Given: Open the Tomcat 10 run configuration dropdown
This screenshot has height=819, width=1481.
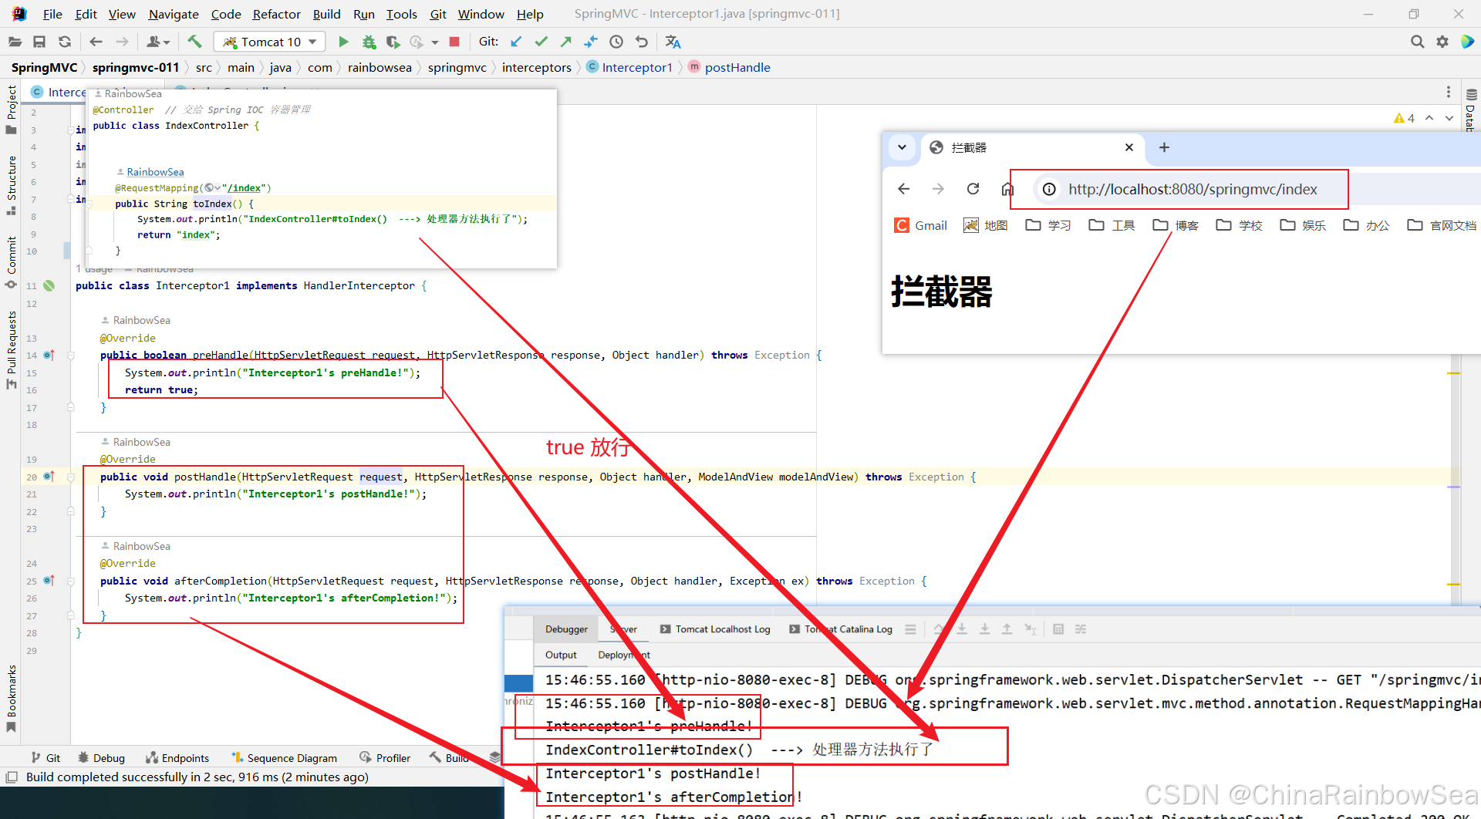Looking at the screenshot, I should pos(269,42).
